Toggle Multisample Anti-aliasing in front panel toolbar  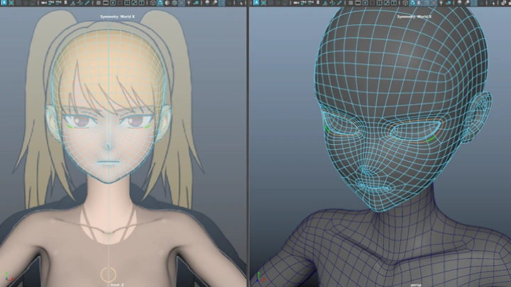221,3
